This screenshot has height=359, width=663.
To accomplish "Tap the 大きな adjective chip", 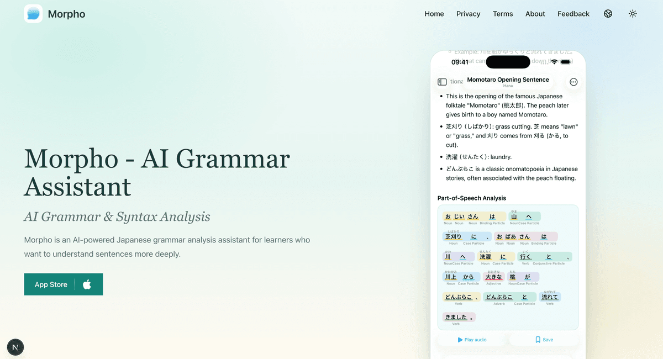I will (494, 277).
